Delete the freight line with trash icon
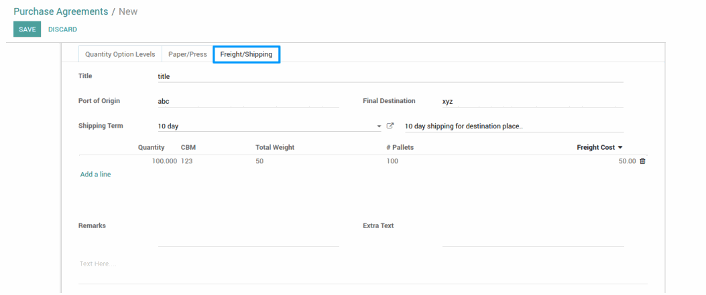Screen dimensions: 706x295 point(642,161)
